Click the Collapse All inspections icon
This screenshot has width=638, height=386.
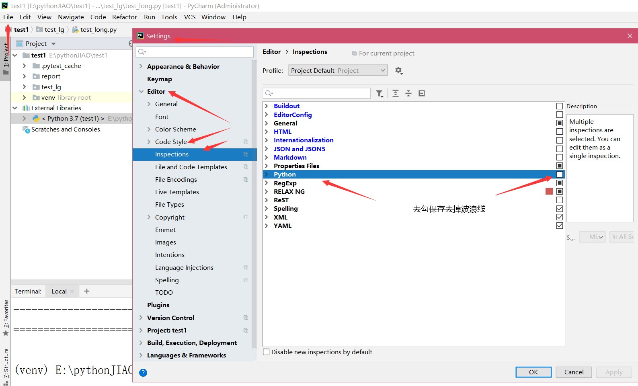[408, 93]
